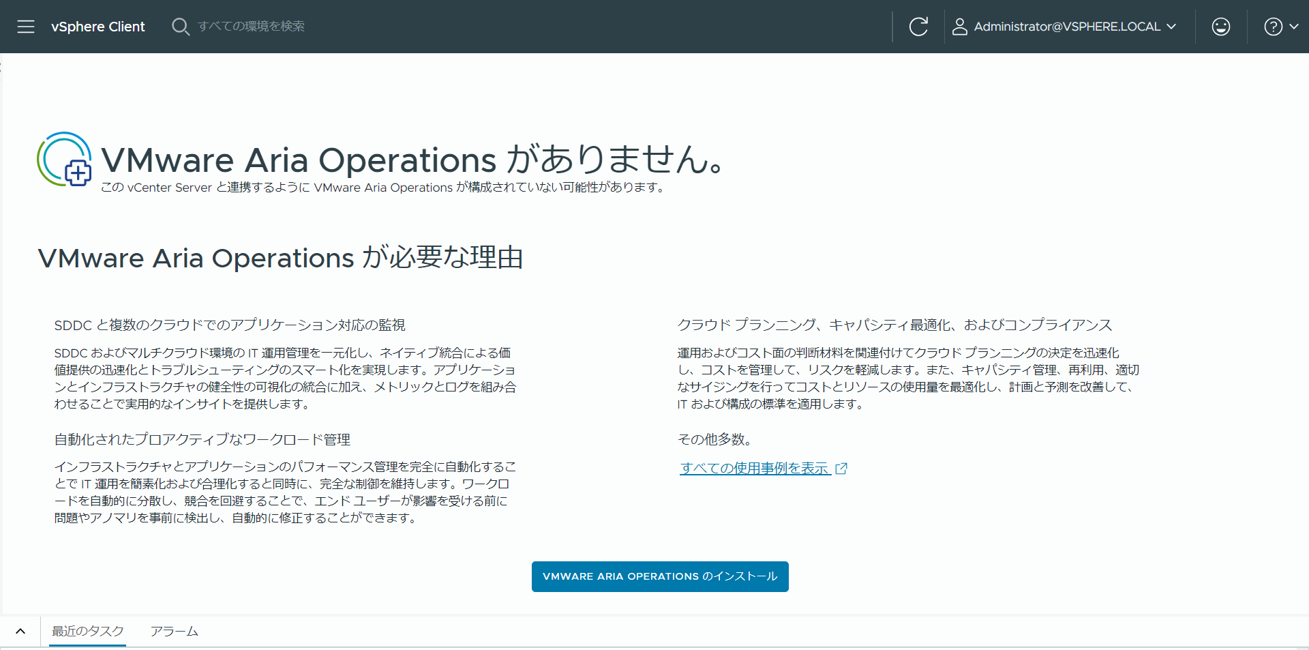The height and width of the screenshot is (650, 1309).
Task: Click SDDC と複数のクラウドでのアプリケーション対応の監視 heading
Action: click(x=230, y=325)
